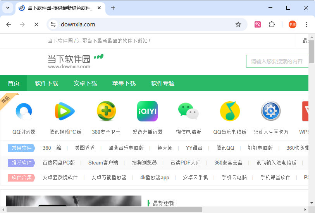The height and width of the screenshot is (213, 315).
Task: Click the horizontal scrollbar thumb
Action: (105, 210)
